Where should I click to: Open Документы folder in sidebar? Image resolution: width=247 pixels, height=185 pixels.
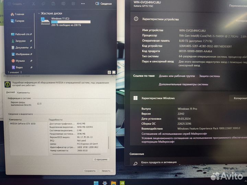[20, 48]
